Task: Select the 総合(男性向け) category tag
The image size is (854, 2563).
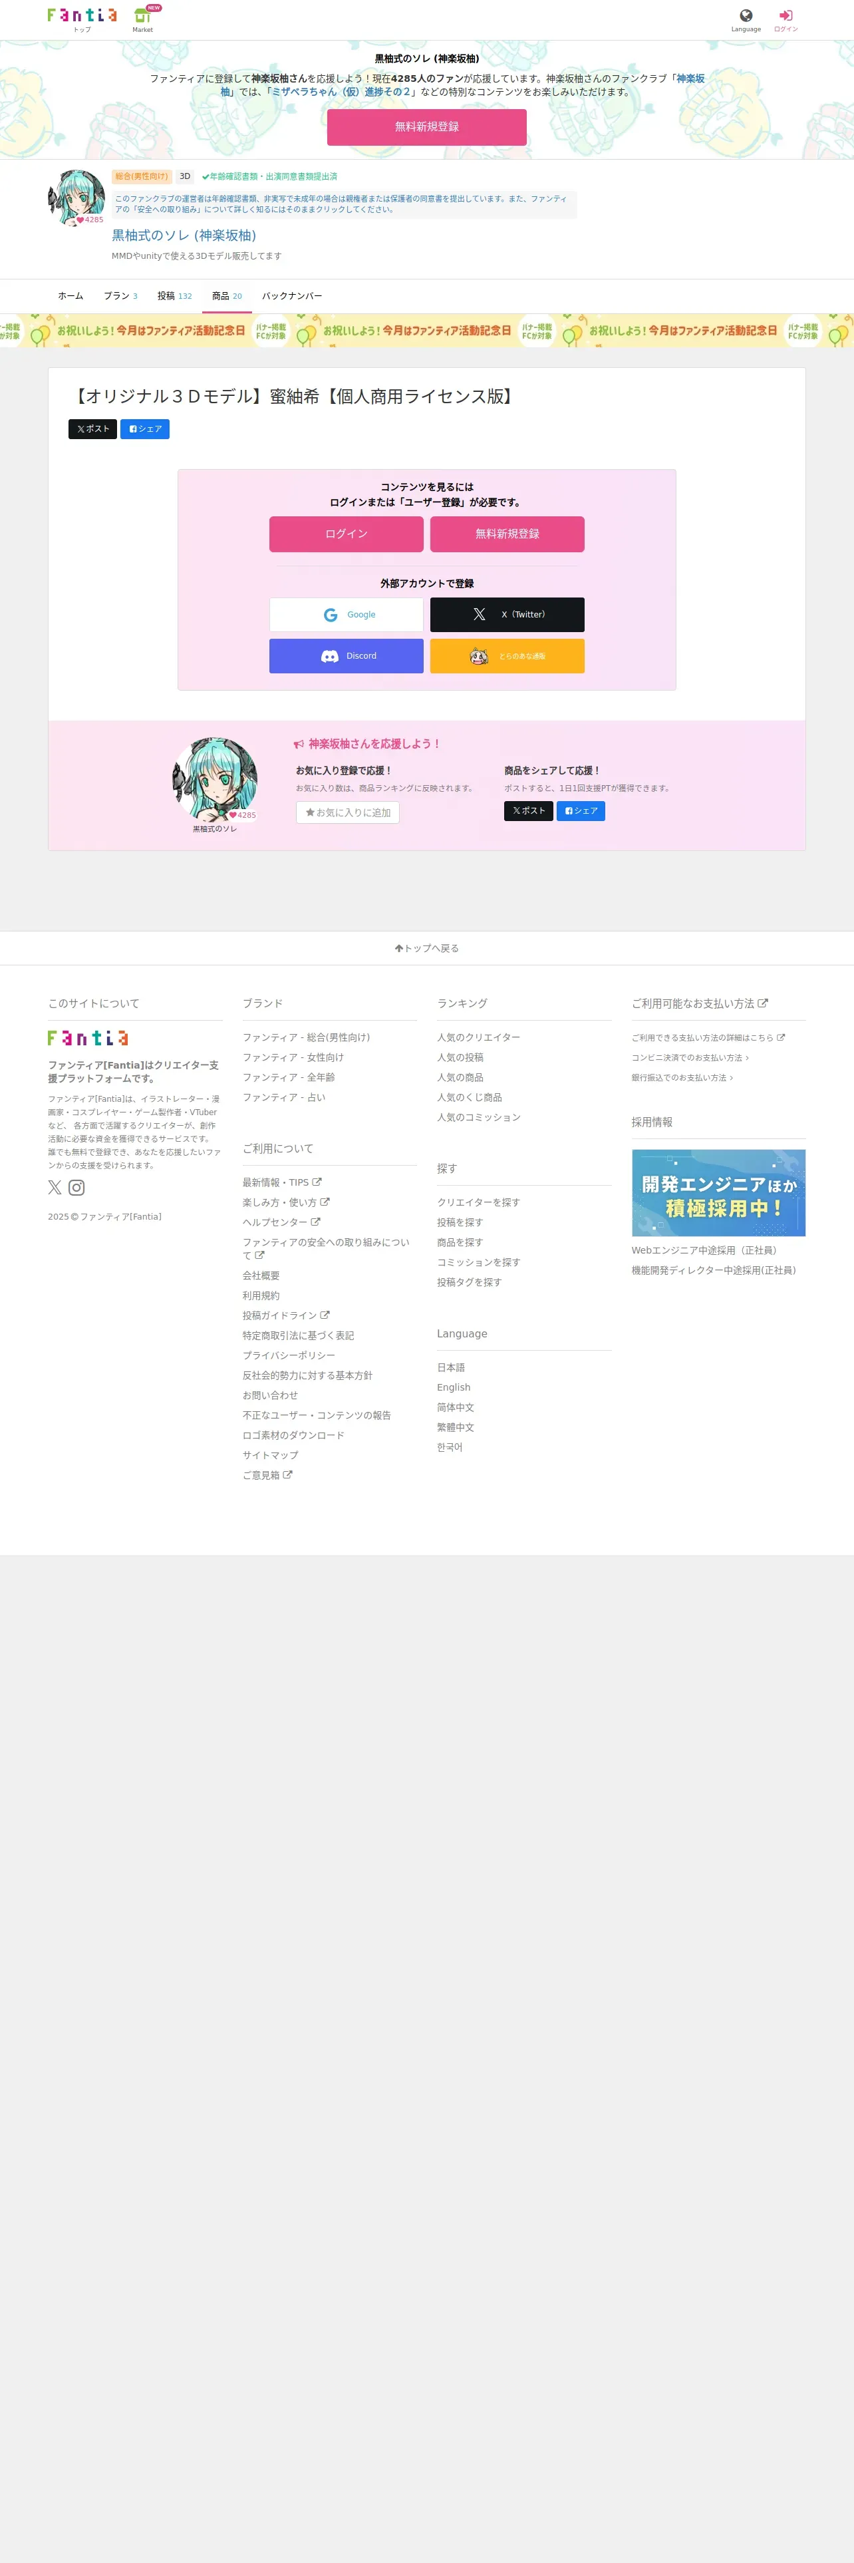Action: (141, 177)
